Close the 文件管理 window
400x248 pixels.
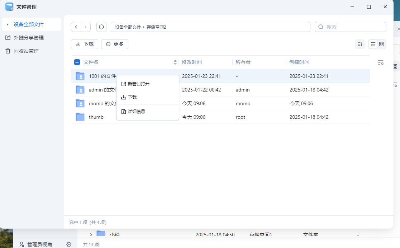385,7
